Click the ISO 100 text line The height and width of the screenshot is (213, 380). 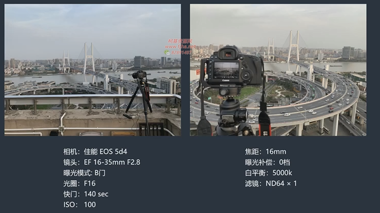(80, 205)
